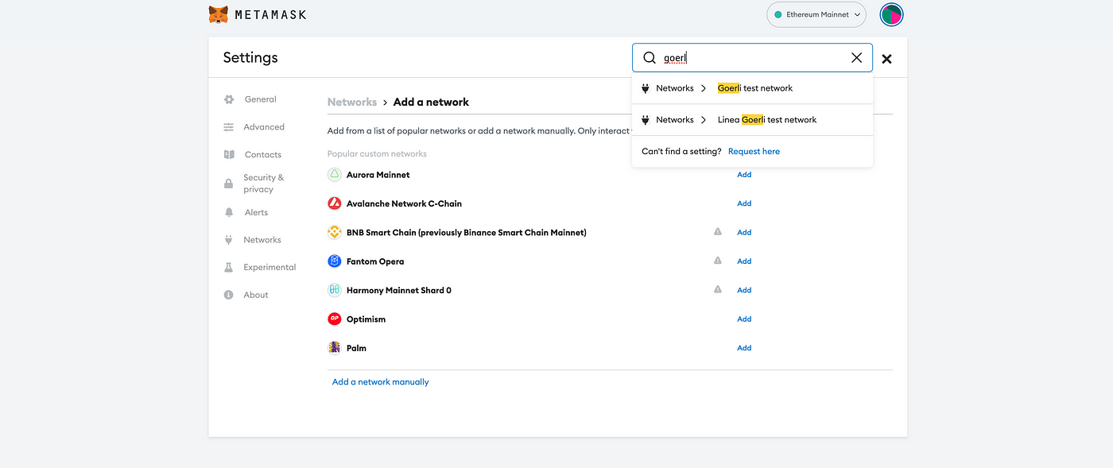Image resolution: width=1113 pixels, height=468 pixels.
Task: Open the Request here link
Action: point(754,151)
